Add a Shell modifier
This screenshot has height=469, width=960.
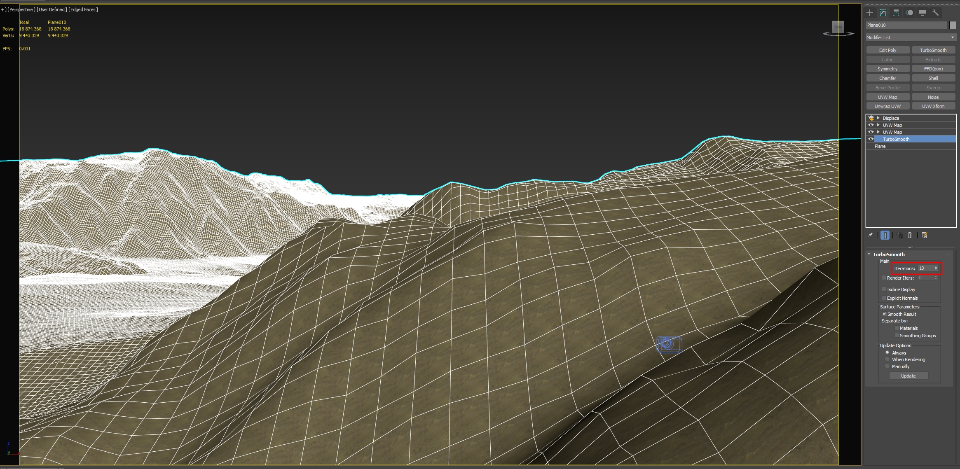click(x=933, y=78)
